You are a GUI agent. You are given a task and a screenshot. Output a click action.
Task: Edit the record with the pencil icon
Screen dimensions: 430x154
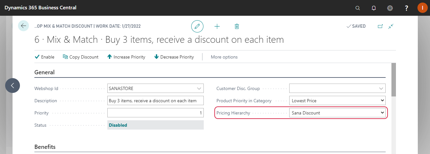197,26
